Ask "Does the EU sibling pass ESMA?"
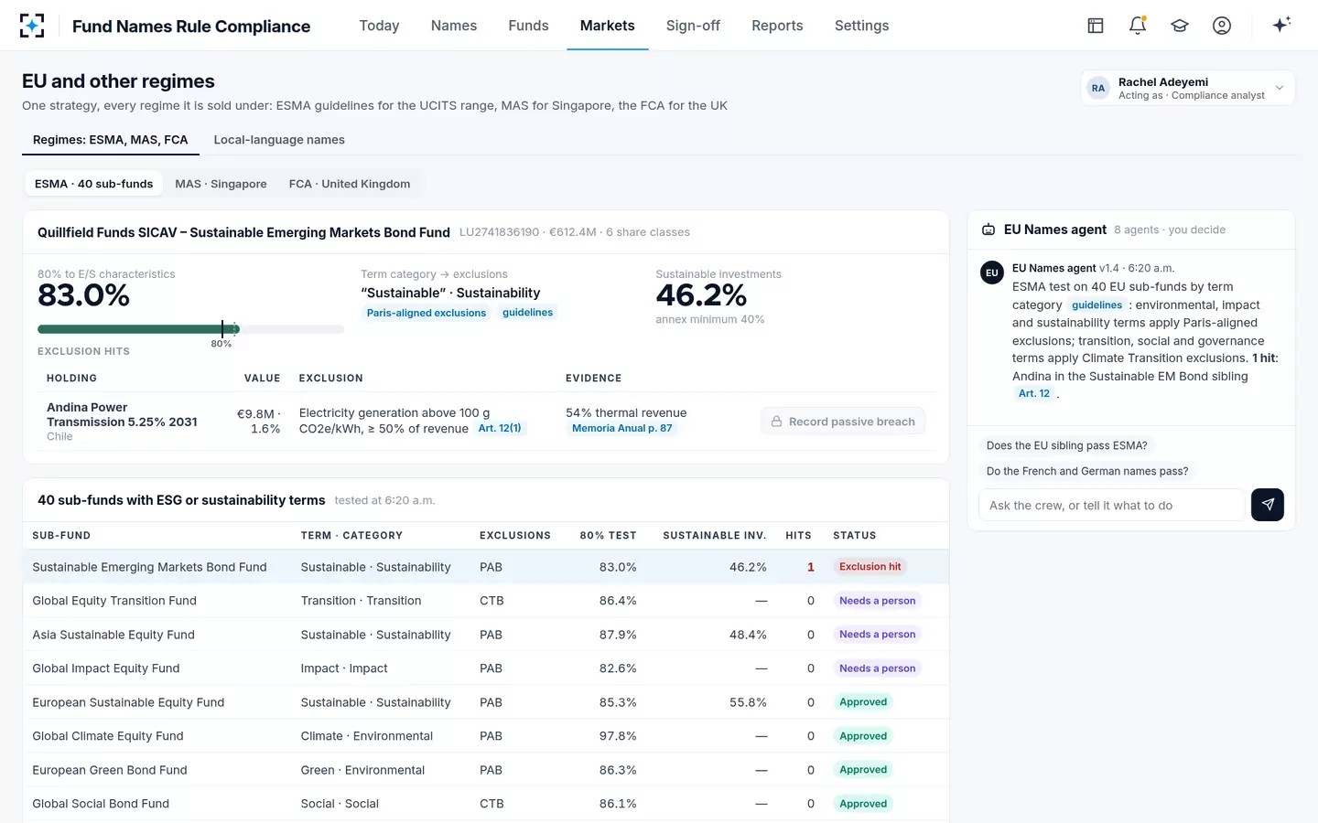The image size is (1318, 823). point(1066,445)
